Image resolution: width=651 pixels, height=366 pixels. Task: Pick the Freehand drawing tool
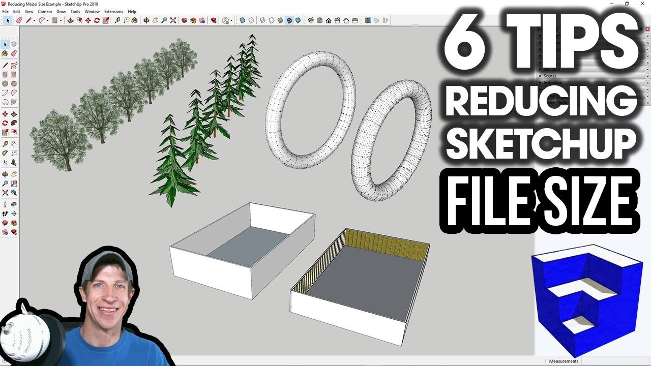(14, 65)
